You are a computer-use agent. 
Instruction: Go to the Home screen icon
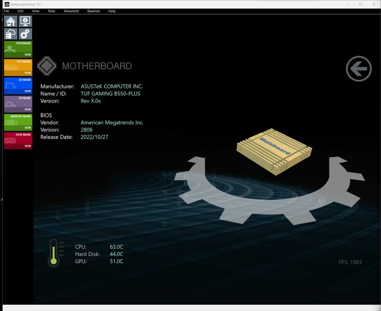click(x=11, y=21)
